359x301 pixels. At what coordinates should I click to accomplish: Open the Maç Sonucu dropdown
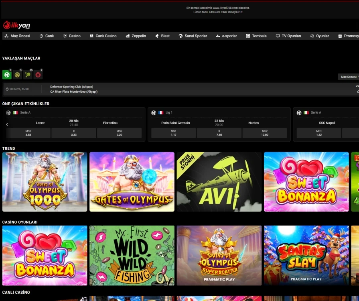pyautogui.click(x=349, y=77)
